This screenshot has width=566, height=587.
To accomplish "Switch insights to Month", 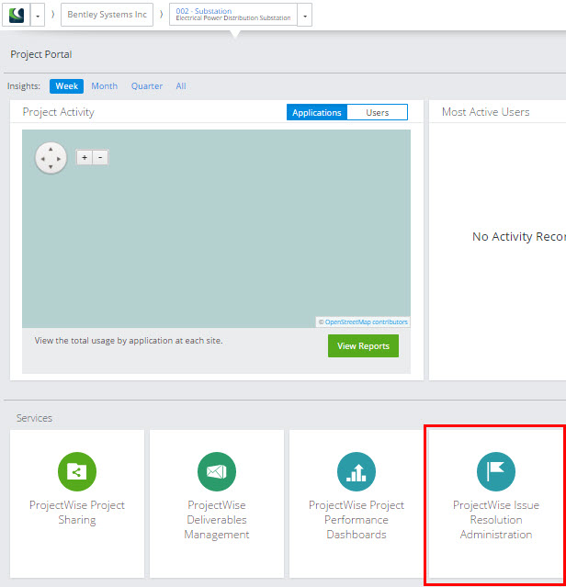I will pyautogui.click(x=105, y=86).
